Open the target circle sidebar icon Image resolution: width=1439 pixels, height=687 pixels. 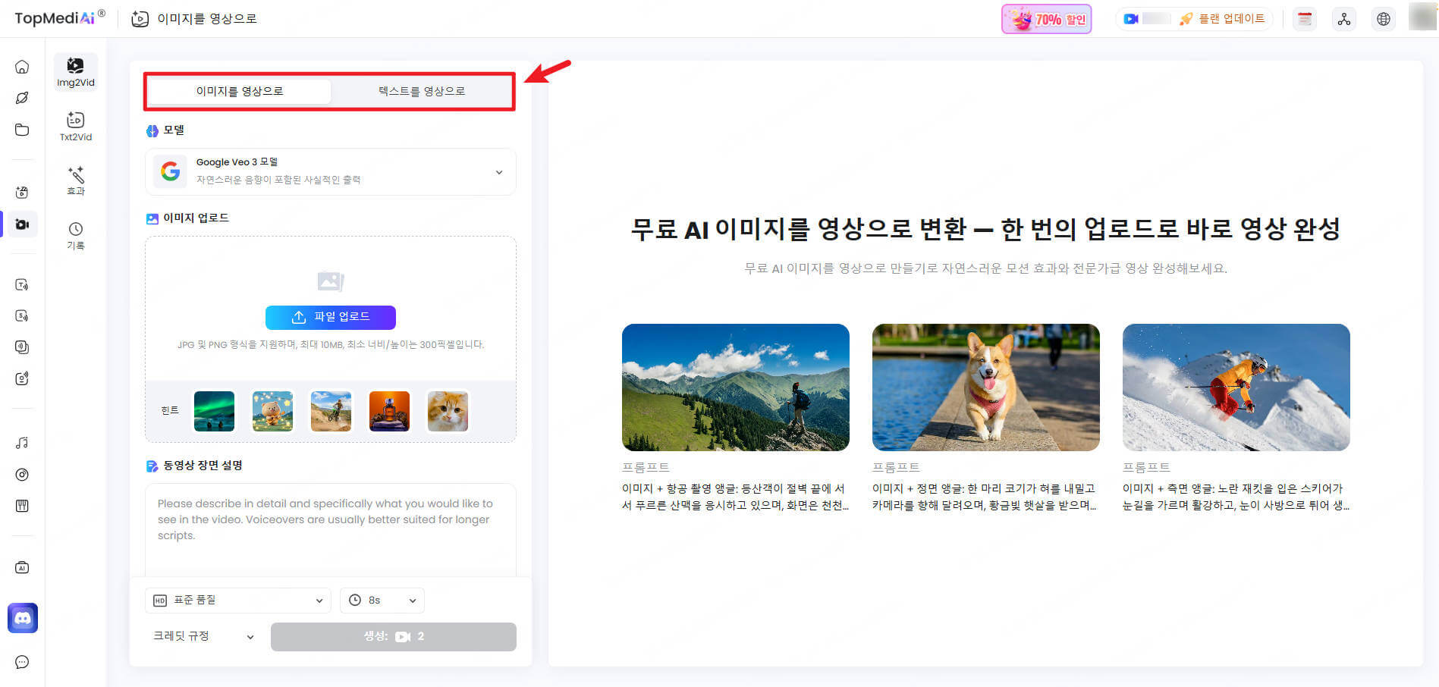(x=22, y=475)
